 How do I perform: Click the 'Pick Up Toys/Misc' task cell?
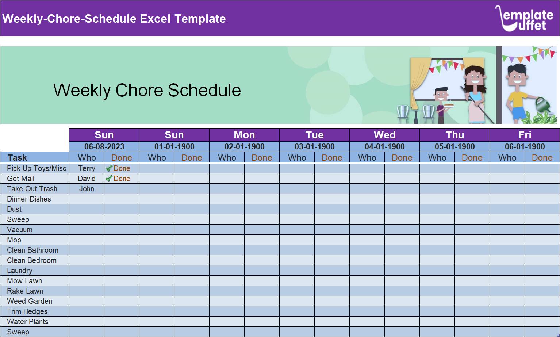35,168
